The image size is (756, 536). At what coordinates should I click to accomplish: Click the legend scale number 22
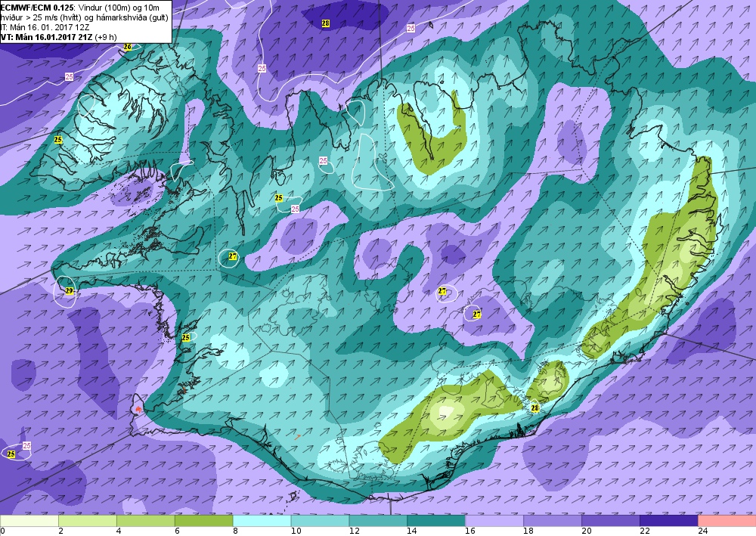tap(644, 531)
